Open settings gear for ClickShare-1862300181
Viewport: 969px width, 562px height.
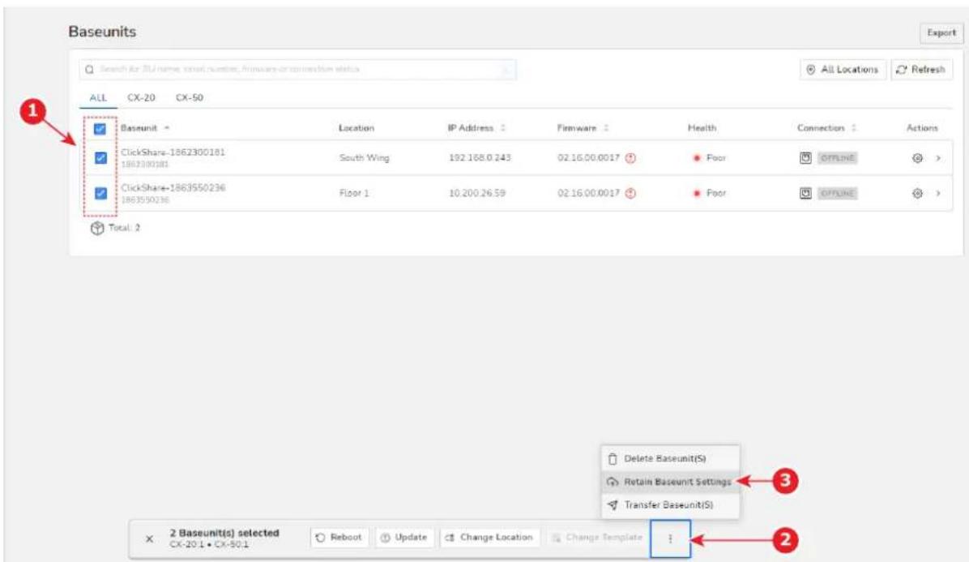click(x=917, y=158)
